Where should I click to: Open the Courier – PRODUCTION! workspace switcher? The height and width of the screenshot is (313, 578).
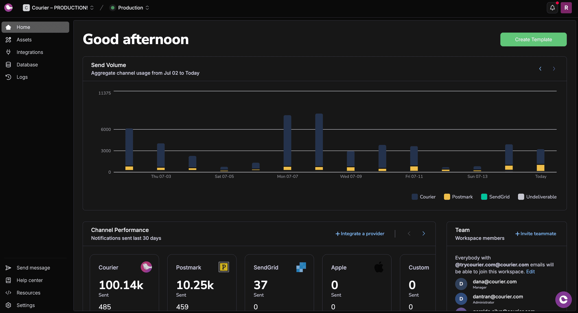point(58,8)
